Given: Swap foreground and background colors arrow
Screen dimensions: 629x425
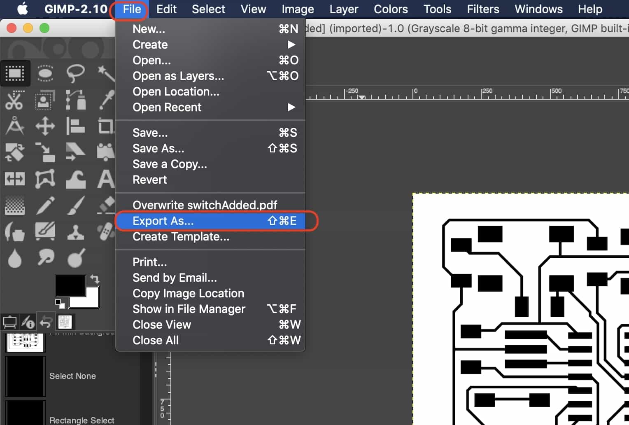Looking at the screenshot, I should pyautogui.click(x=95, y=279).
